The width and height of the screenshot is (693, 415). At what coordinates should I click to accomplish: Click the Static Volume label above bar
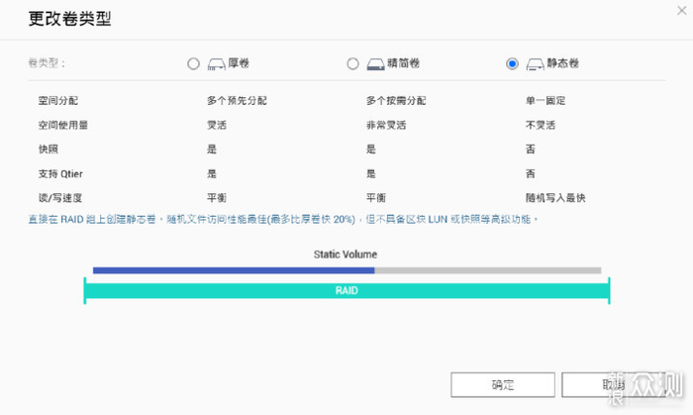point(346,255)
